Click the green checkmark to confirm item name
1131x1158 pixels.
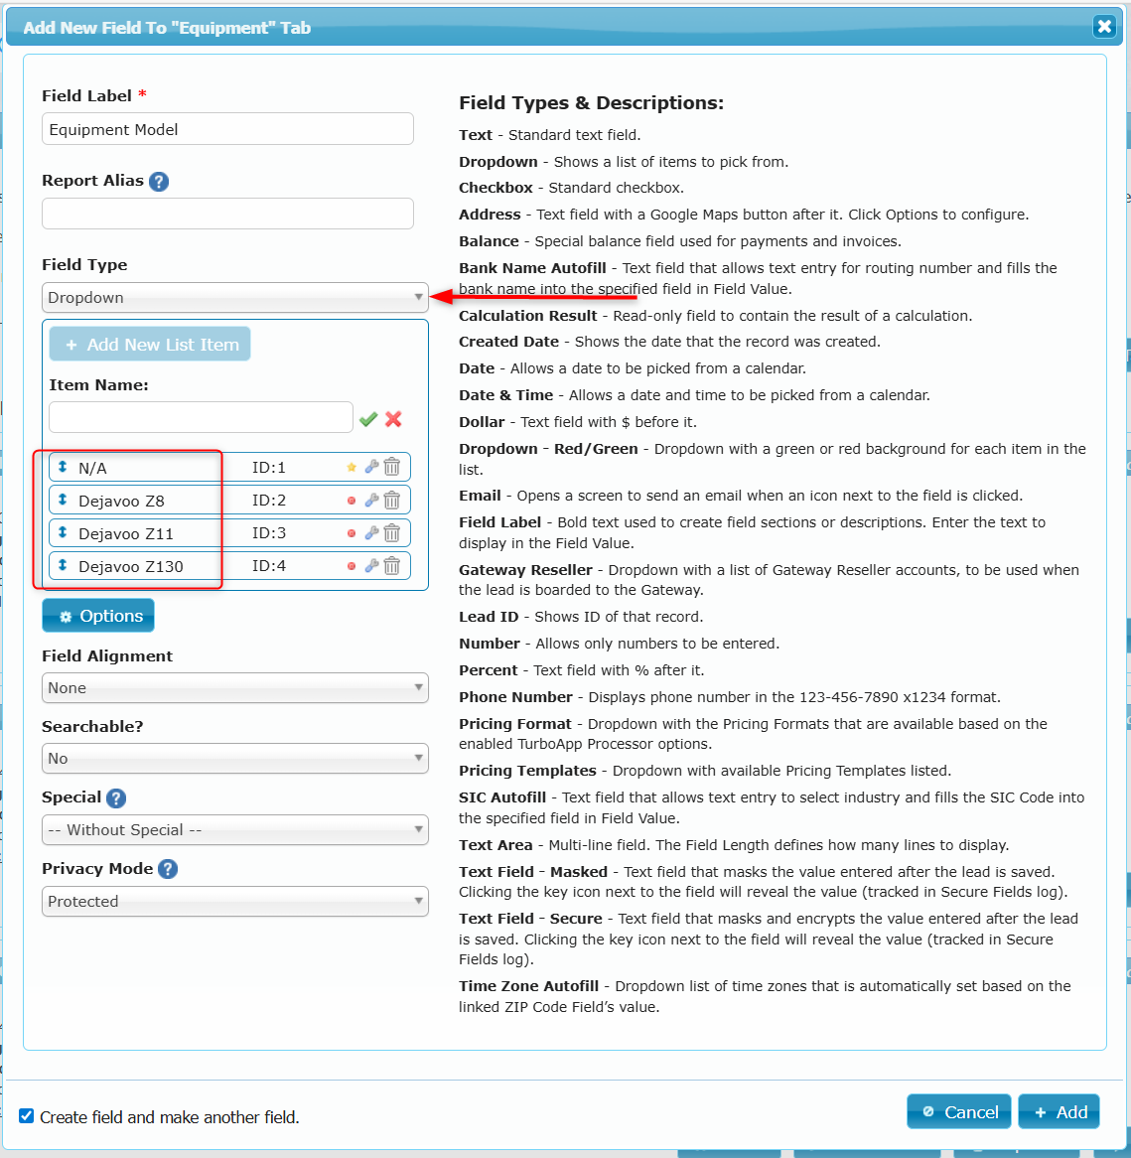click(368, 419)
